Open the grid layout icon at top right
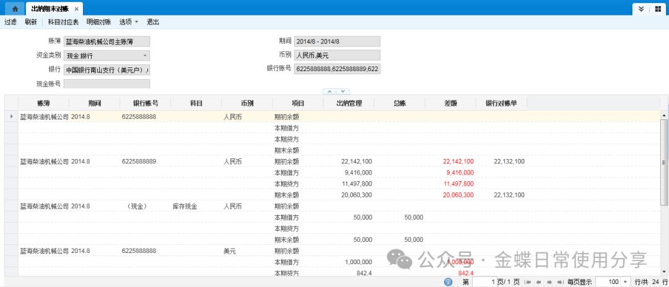Image resolution: width=669 pixels, height=287 pixels. click(x=658, y=9)
